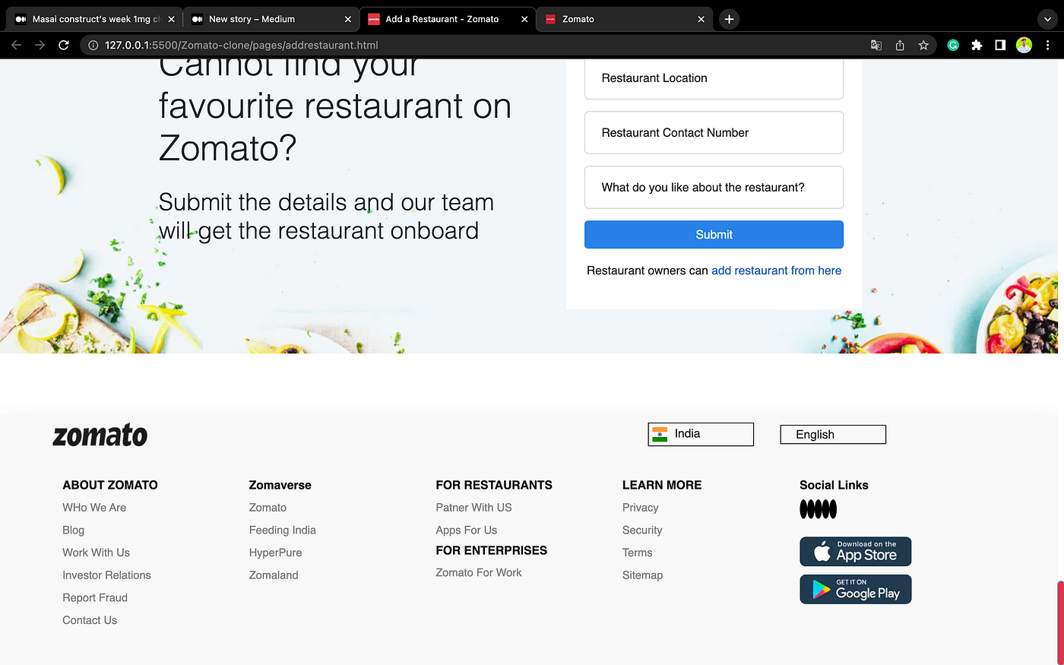Click the blue Submit button

(x=714, y=235)
